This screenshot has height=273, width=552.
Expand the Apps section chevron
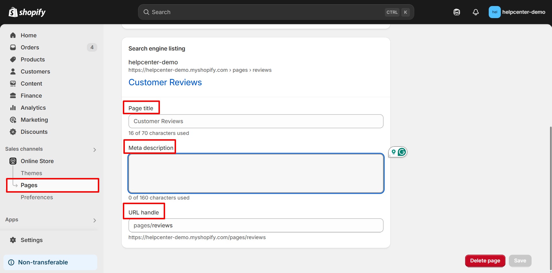95,220
